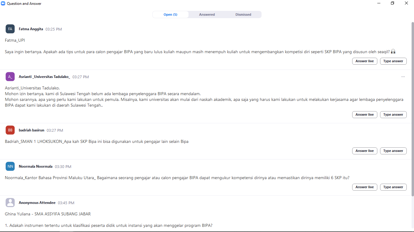Click Asrianti's purple A_ avatar icon
Screen dimensions: 414x232
coord(10,77)
